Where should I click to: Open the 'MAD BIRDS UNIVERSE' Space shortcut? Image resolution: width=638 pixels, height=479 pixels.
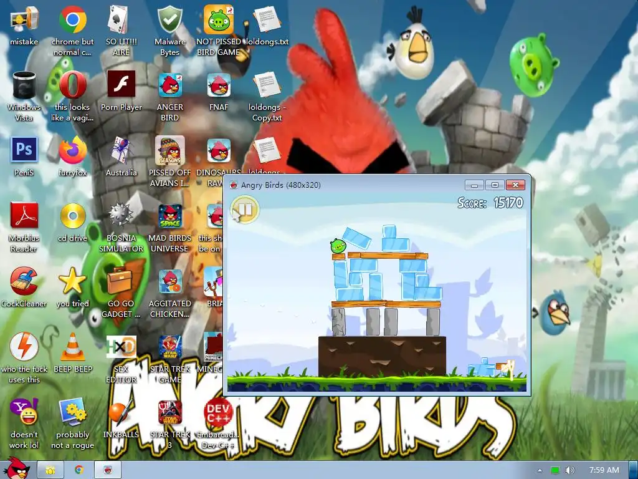[169, 227]
